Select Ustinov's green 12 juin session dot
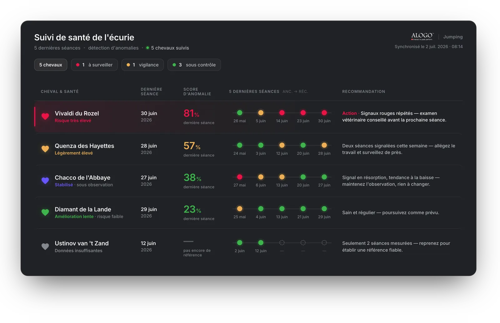The image size is (500, 323). [261, 242]
